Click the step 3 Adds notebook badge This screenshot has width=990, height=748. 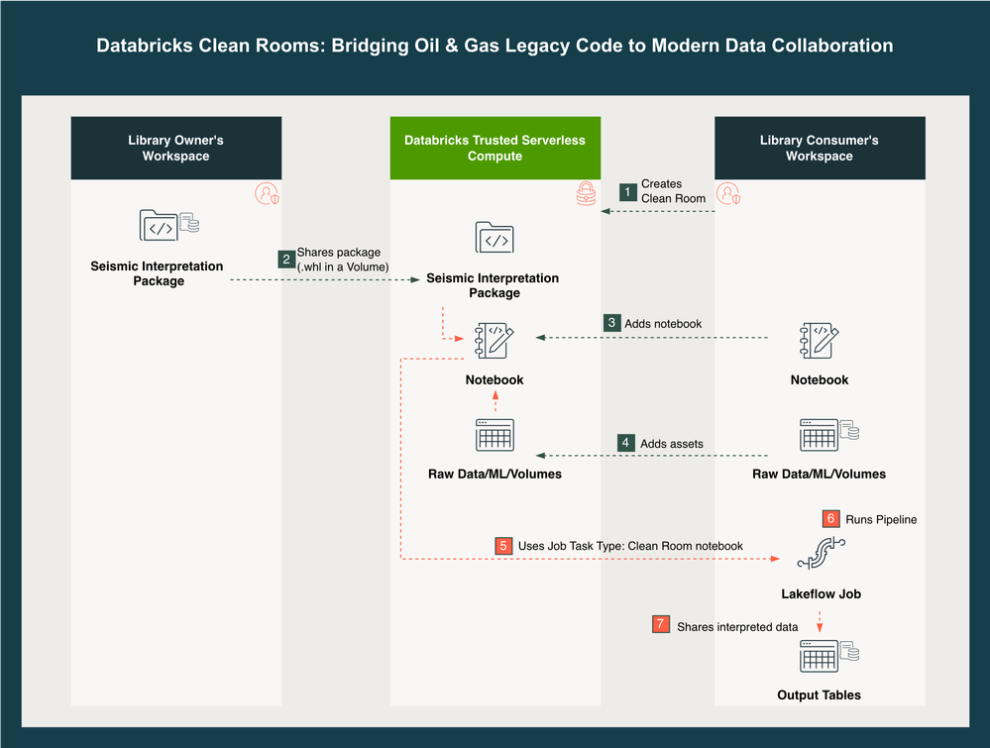pos(612,323)
